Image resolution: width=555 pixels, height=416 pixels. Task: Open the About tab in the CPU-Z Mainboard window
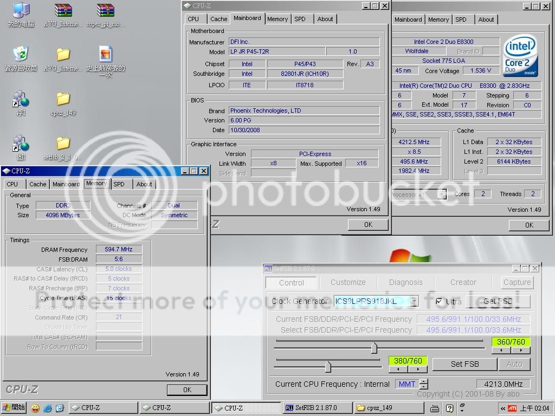click(x=325, y=19)
